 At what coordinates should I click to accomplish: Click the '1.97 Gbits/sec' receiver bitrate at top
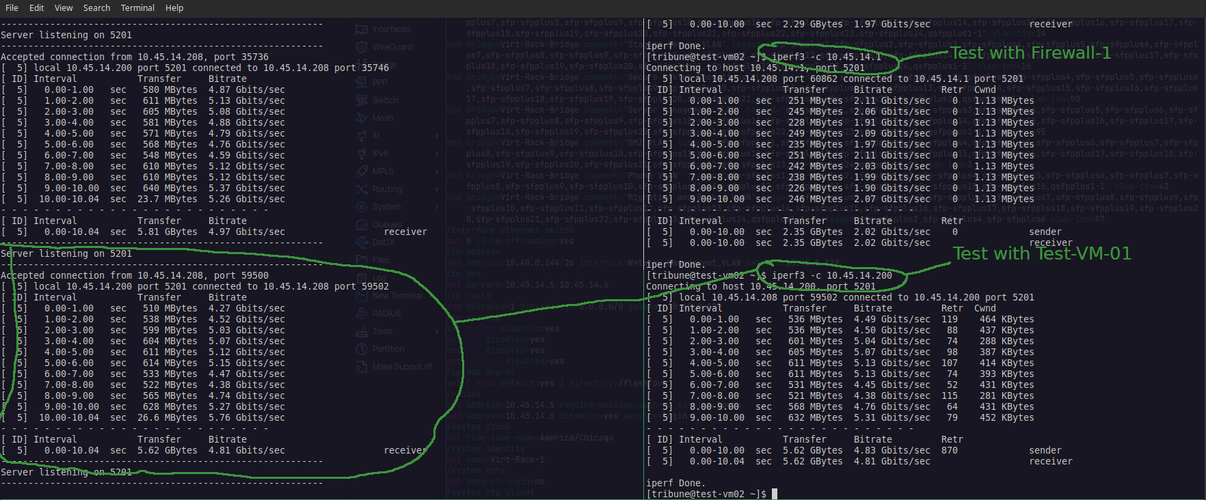coord(892,24)
